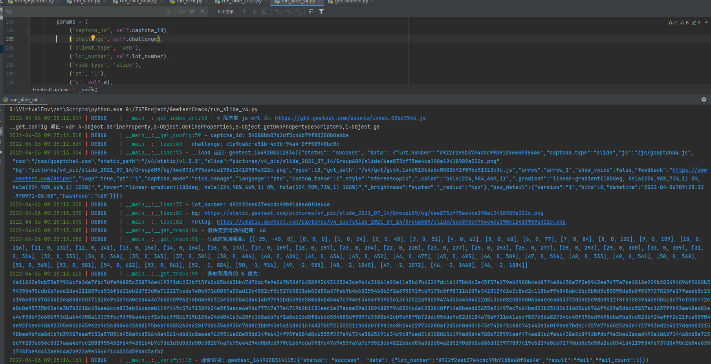Switch to run_click_new.py editor tab
Viewport: 711px width, 364px height.
click(x=138, y=2)
